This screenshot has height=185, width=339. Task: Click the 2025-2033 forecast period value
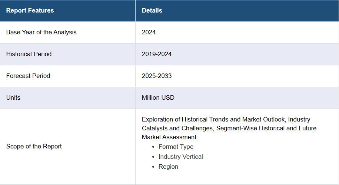click(156, 76)
